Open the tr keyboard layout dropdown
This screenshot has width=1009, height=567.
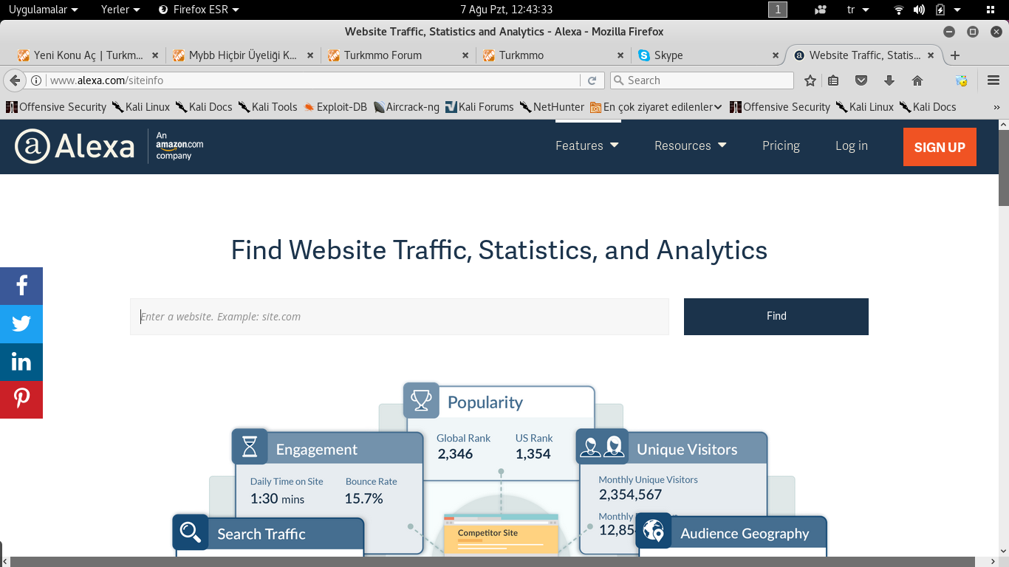[858, 10]
